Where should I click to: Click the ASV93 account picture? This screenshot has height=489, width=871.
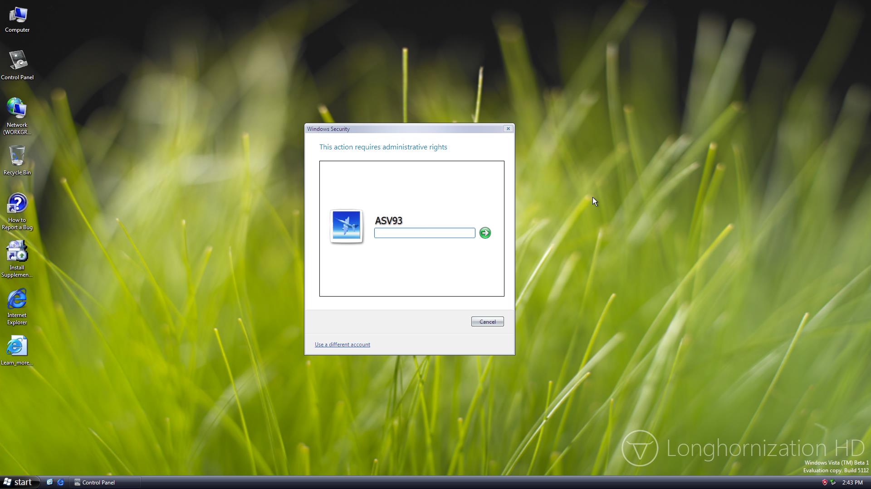click(x=347, y=225)
